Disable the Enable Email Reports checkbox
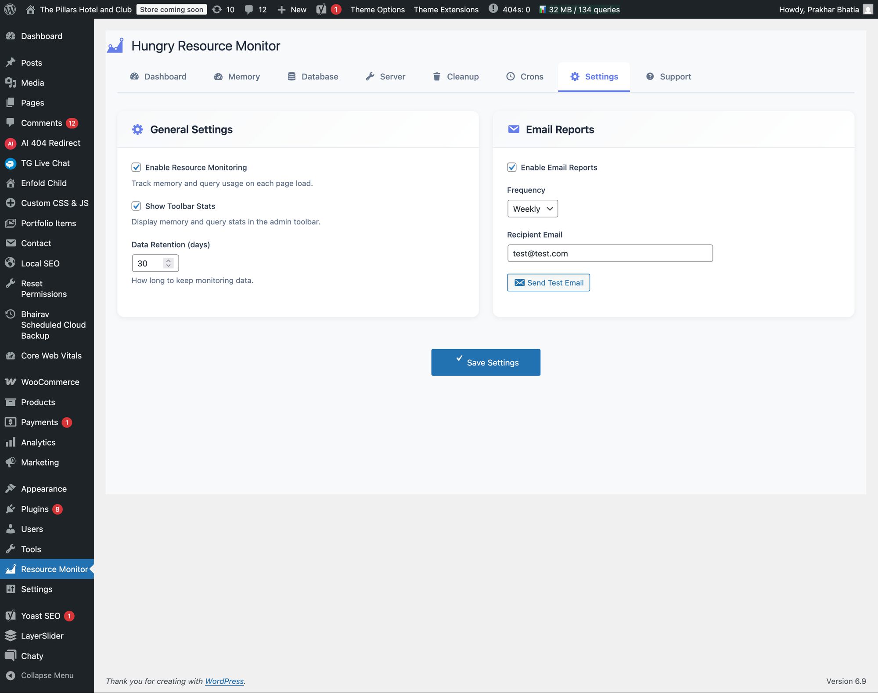Image resolution: width=878 pixels, height=693 pixels. click(511, 167)
